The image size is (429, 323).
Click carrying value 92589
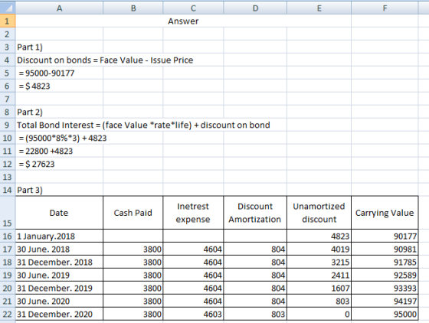point(385,275)
